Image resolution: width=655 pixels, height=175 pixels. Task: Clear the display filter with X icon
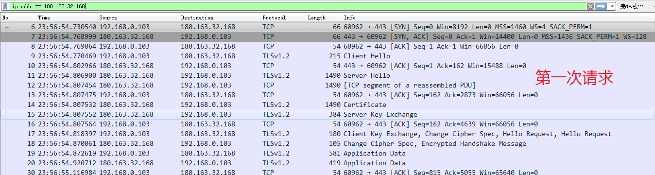tap(590, 6)
